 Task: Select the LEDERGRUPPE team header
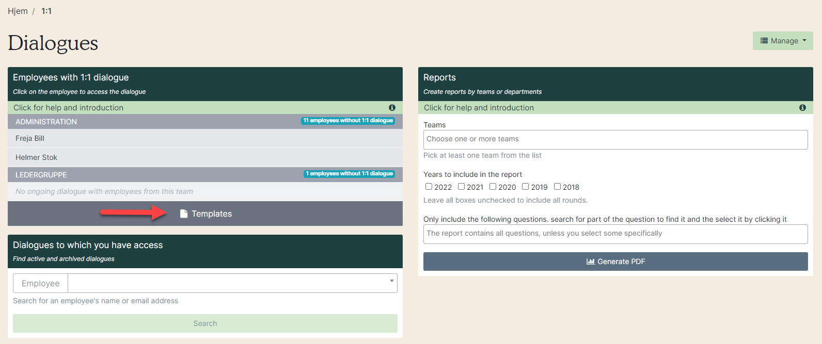coord(205,175)
